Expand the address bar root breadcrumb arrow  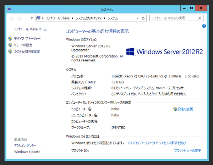click(43, 18)
